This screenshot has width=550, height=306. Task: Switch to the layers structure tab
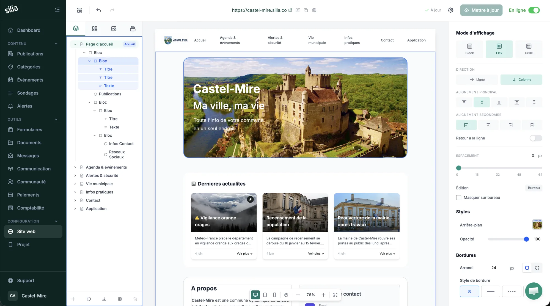pos(76,28)
